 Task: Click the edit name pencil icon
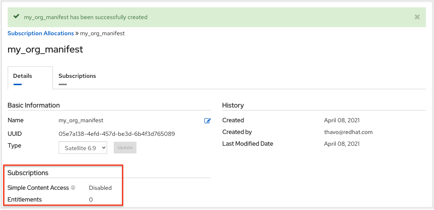pos(207,121)
